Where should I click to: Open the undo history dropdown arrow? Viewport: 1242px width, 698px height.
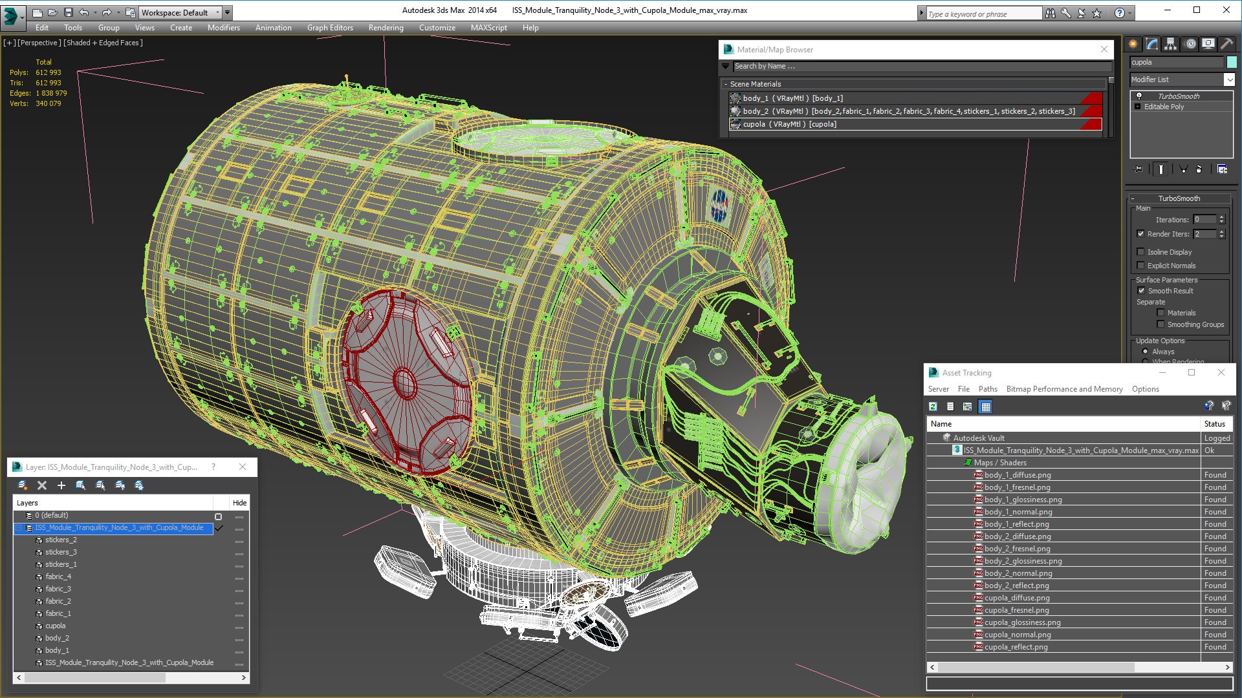tap(94, 12)
